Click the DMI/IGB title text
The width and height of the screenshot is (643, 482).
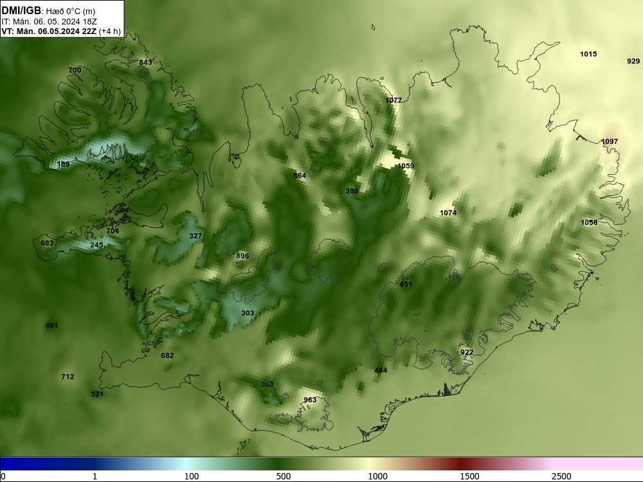coord(22,11)
